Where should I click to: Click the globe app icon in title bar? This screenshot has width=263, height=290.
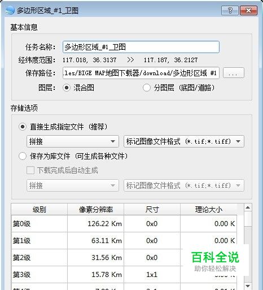coord(10,11)
